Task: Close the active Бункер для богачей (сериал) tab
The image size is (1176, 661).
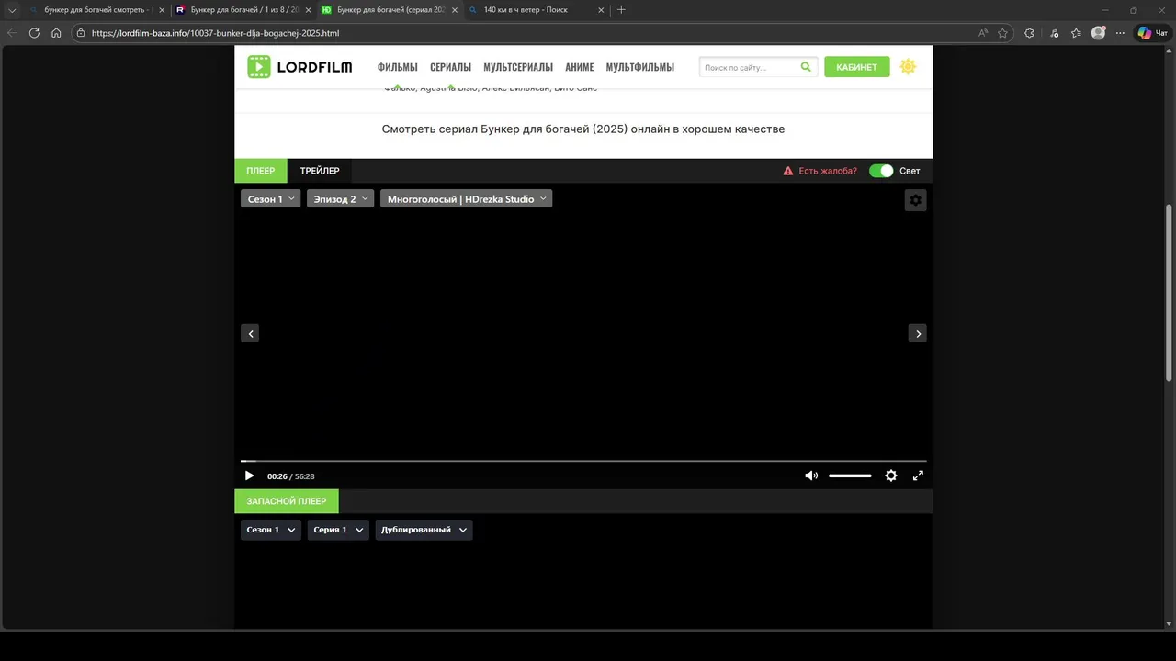Action: tap(454, 10)
